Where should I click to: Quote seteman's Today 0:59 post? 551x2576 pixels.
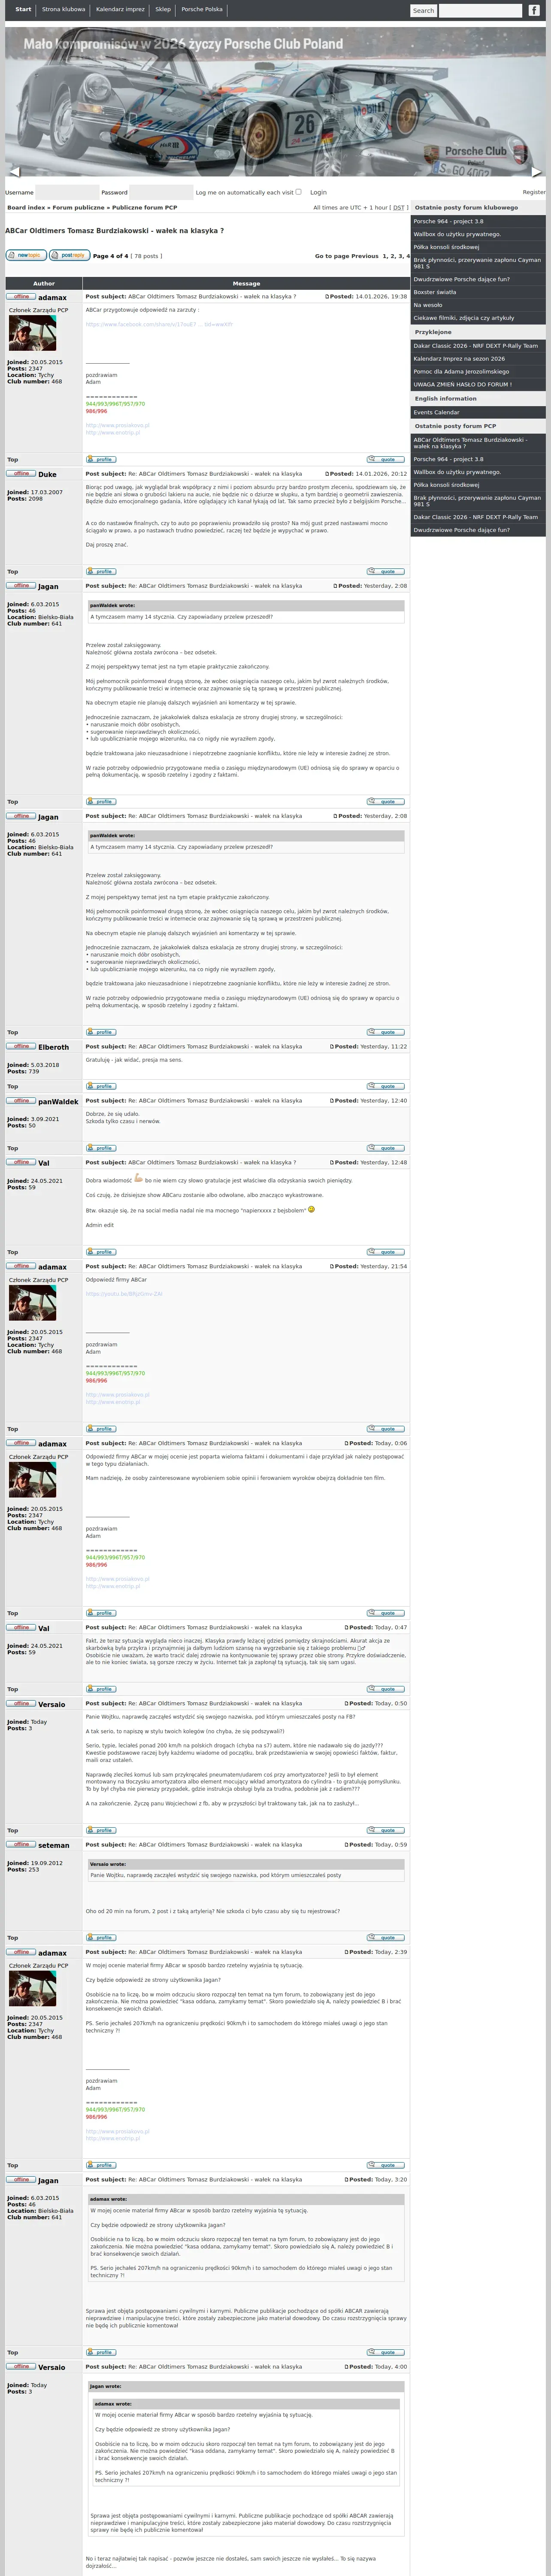point(386,1937)
